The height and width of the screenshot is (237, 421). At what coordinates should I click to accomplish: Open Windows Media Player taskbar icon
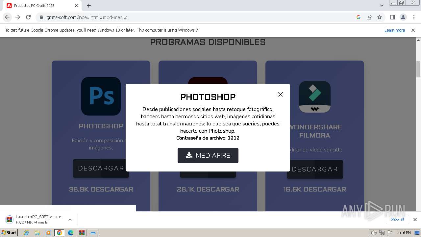click(x=48, y=233)
